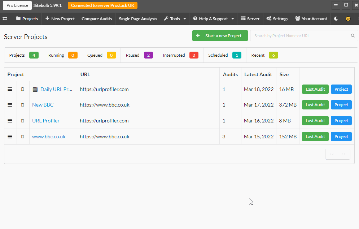Click Project button for URL Profiler row
The height and width of the screenshot is (229, 359).
point(341,121)
